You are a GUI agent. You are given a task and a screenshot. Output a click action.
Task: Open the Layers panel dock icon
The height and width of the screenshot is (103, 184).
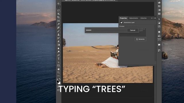[x=159, y=32]
